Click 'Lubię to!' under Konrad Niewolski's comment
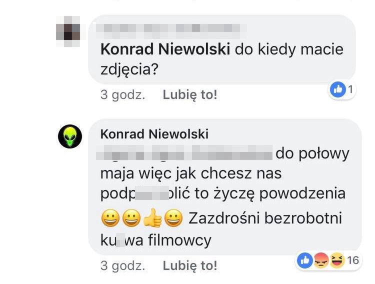This screenshot has height=284, width=375. [x=190, y=265]
